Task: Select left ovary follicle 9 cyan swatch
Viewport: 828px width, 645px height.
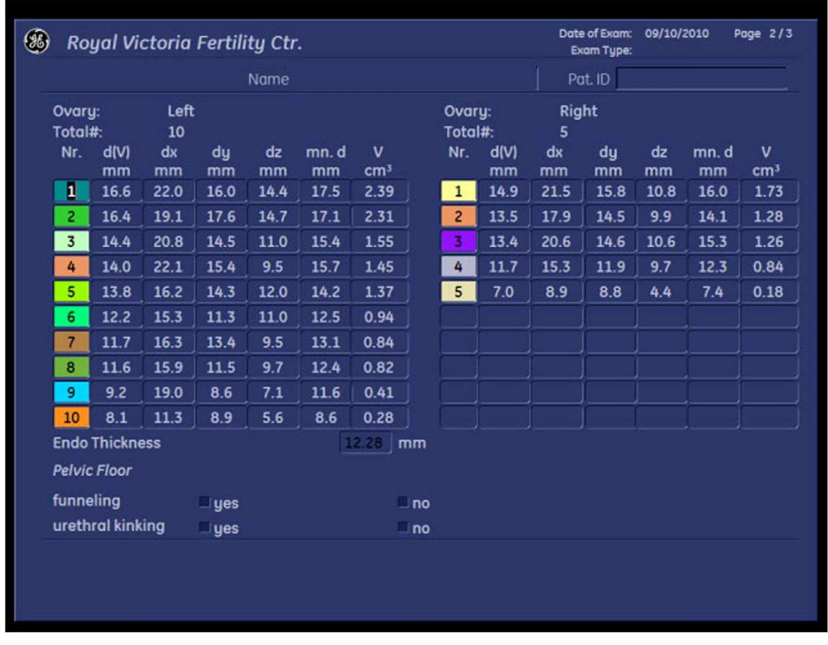Action: point(71,392)
